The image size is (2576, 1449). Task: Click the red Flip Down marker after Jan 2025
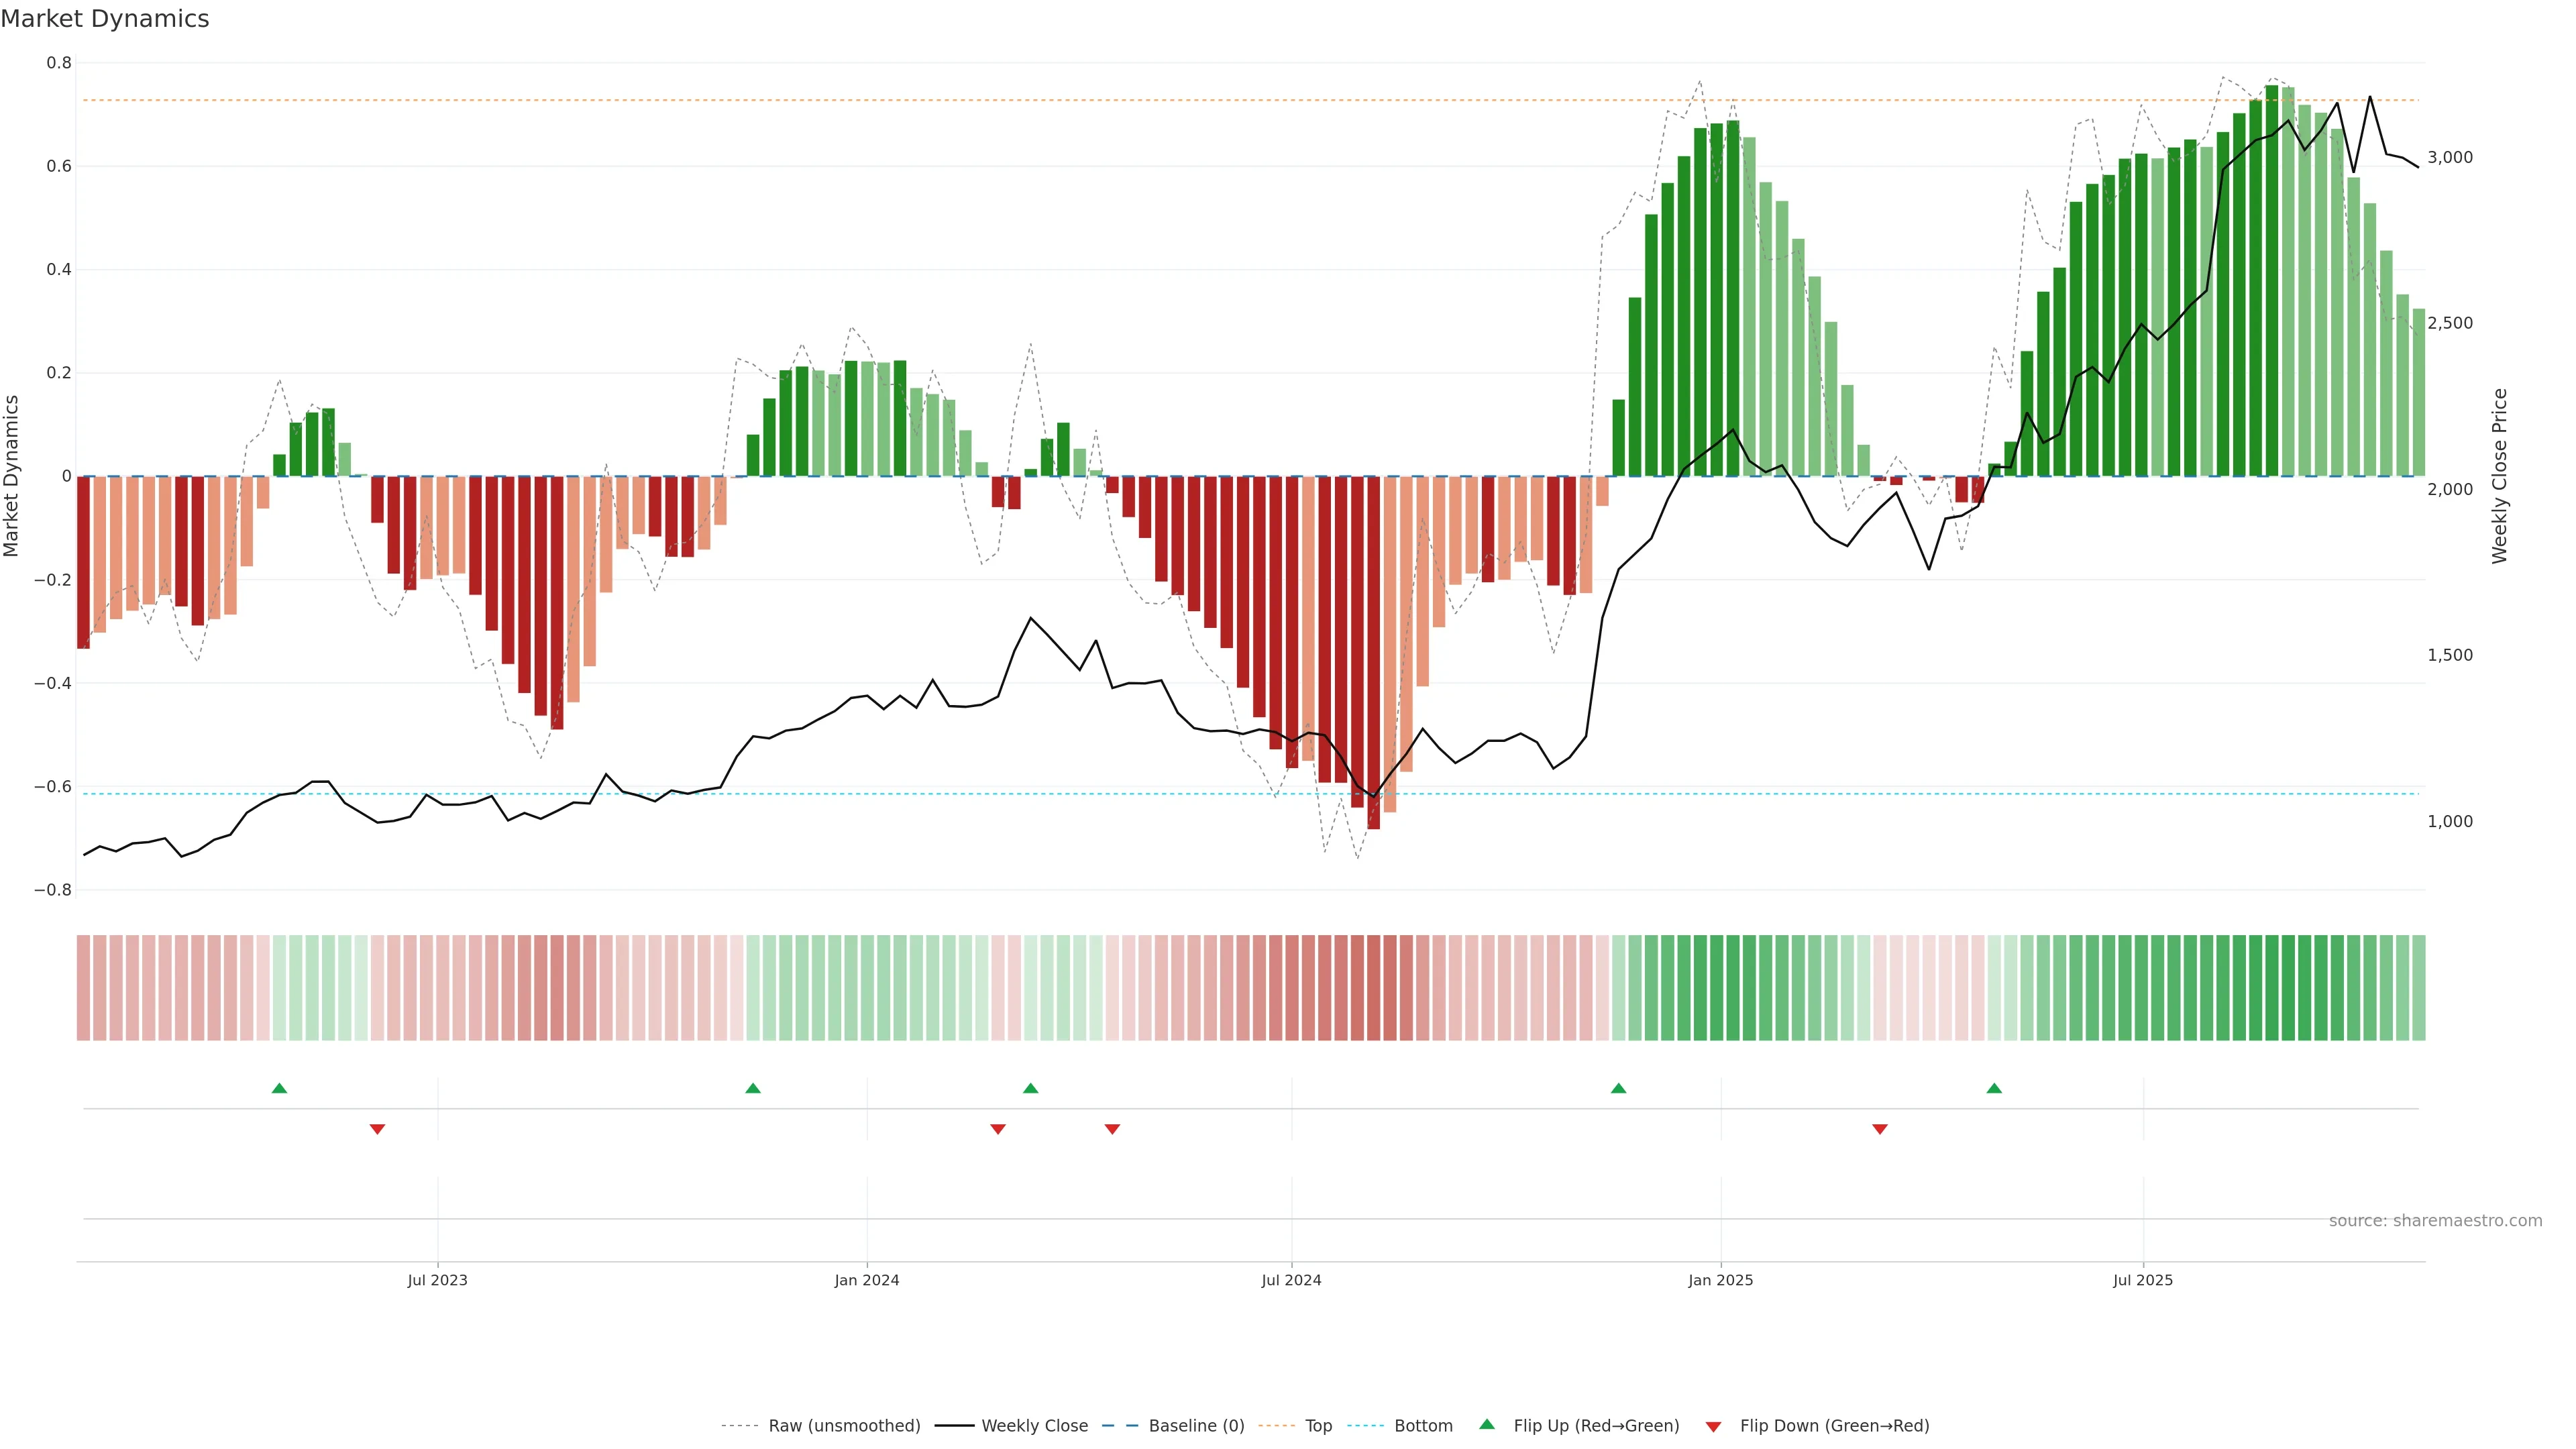click(1879, 1129)
